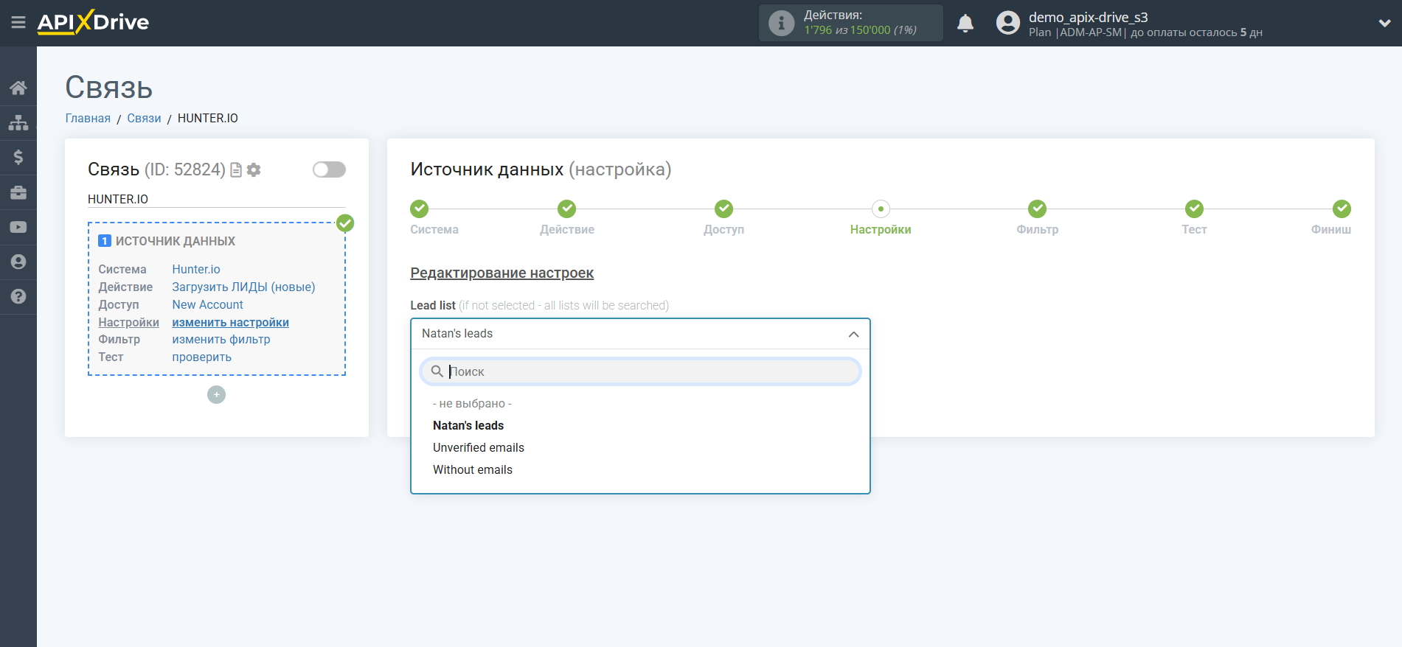Click the Загрузить ЛИДЫ (новые) link
1402x647 pixels.
(243, 287)
